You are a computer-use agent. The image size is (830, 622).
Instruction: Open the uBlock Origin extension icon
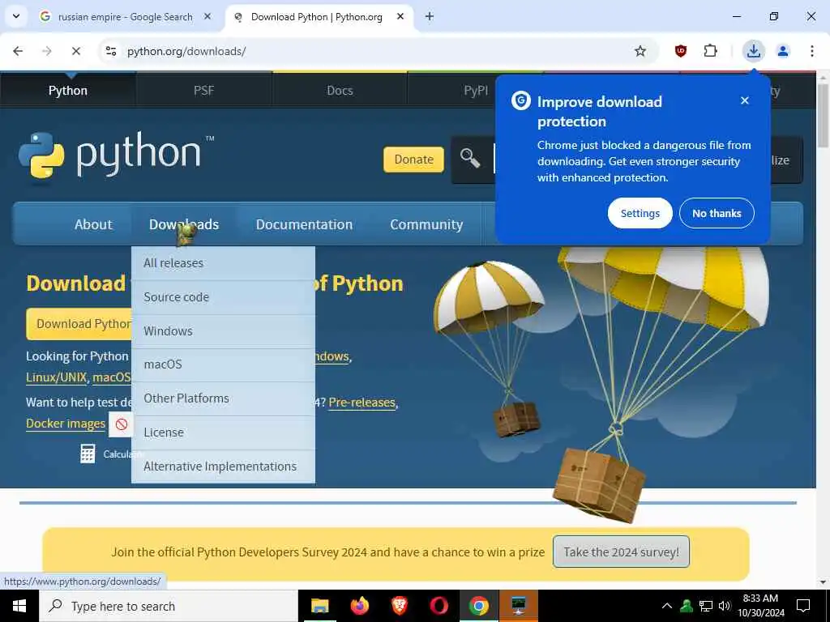pos(681,51)
